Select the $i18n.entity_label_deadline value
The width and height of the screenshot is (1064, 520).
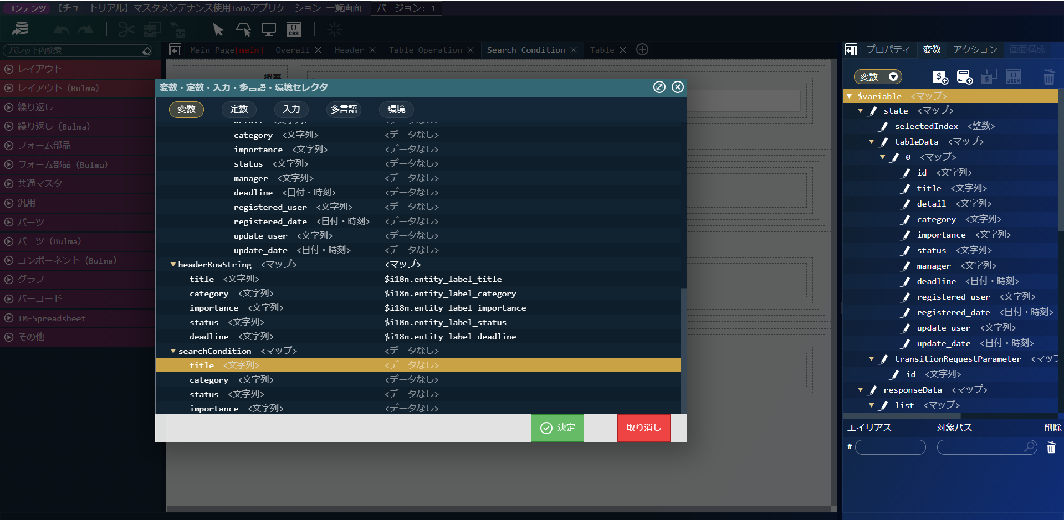tap(451, 337)
